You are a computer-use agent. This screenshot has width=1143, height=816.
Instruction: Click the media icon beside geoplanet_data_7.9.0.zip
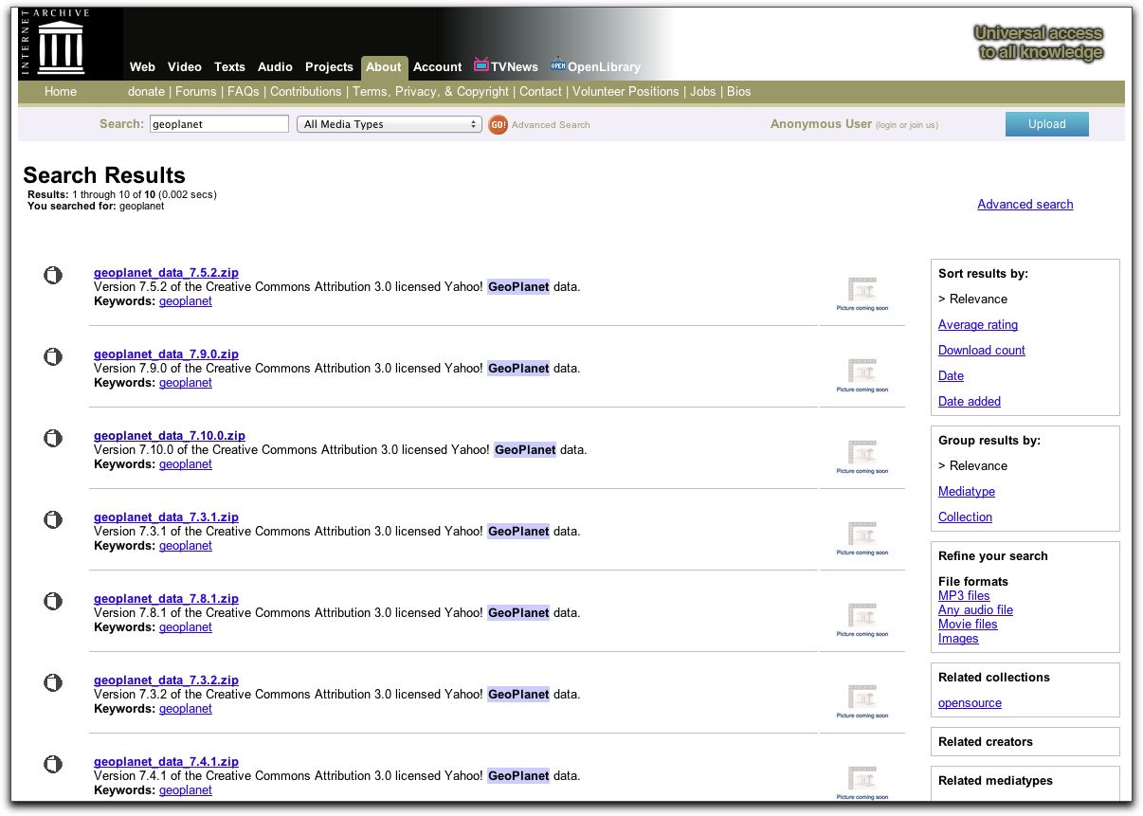pos(53,356)
